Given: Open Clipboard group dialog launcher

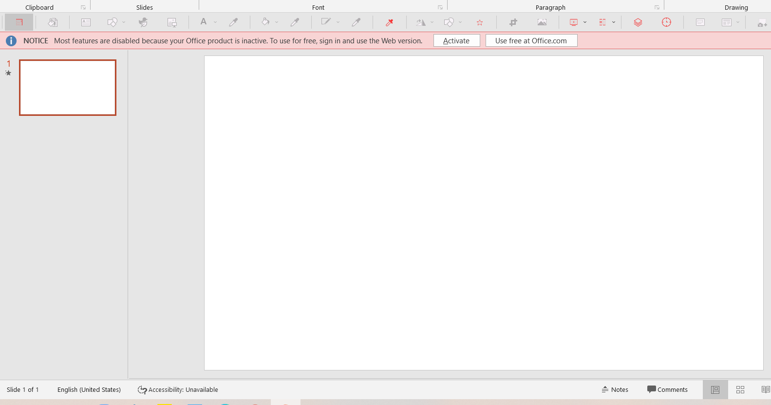Looking at the screenshot, I should tap(83, 7).
